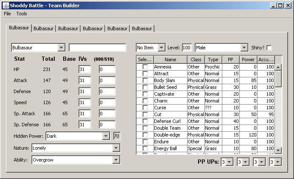Check the Curse move checkbox
294x179 pixels.
coord(145,108)
